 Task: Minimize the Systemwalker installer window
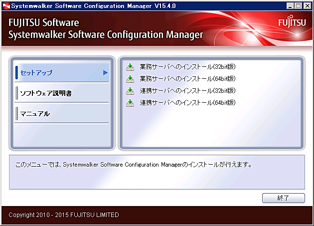[x=290, y=6]
